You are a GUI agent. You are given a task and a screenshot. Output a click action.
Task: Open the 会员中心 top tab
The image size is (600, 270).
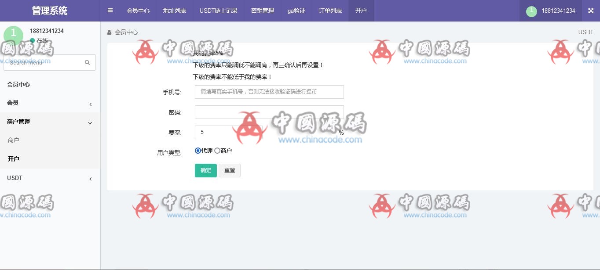coord(138,11)
